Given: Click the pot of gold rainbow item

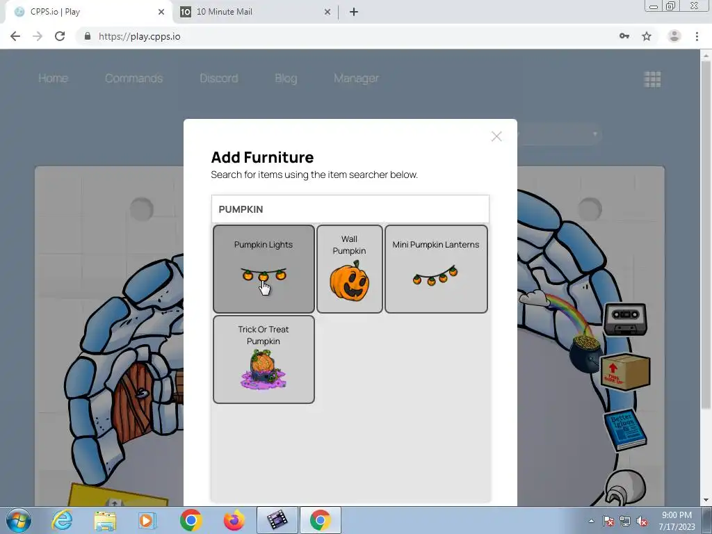Looking at the screenshot, I should (x=585, y=353).
